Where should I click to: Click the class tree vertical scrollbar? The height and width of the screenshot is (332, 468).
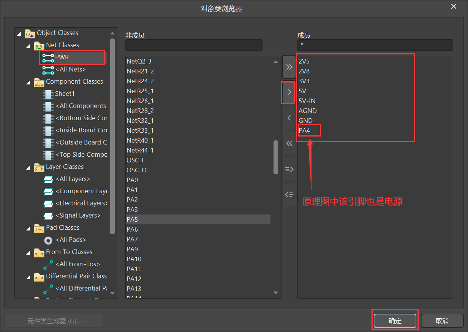coord(112,136)
